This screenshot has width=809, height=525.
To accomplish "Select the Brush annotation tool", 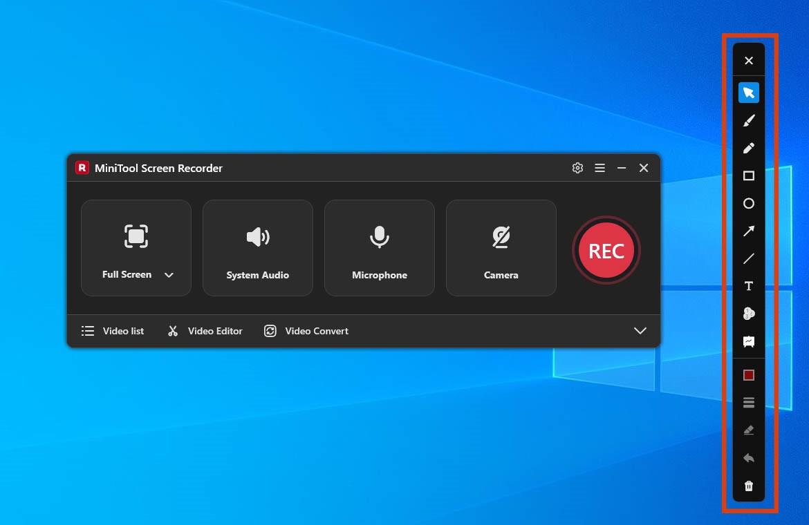I will click(x=748, y=120).
